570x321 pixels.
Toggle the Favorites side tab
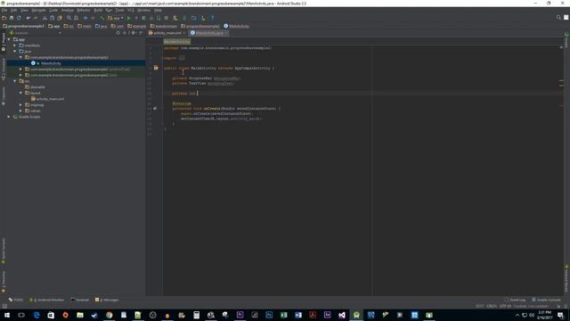point(4,282)
